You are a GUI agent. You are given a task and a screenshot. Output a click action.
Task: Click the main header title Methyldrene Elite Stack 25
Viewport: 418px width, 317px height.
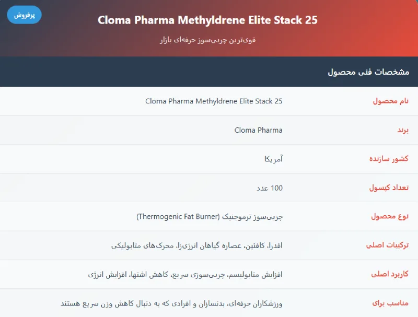click(x=207, y=20)
